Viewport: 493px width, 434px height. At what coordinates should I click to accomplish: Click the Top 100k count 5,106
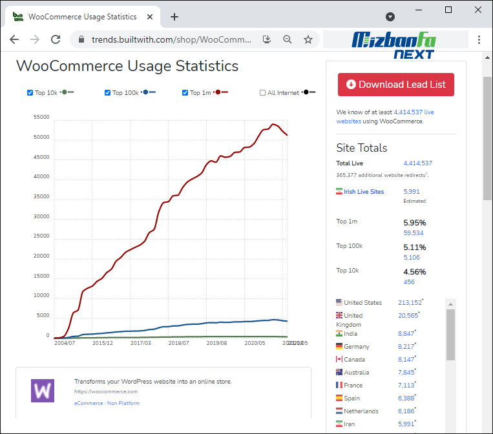[412, 258]
